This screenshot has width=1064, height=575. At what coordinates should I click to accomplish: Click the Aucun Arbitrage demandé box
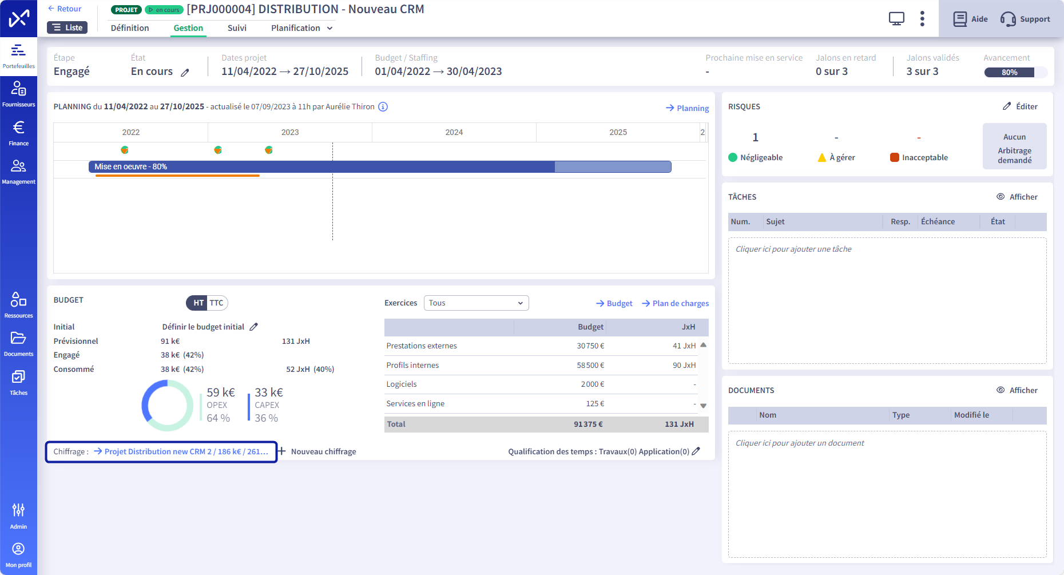pyautogui.click(x=1014, y=146)
